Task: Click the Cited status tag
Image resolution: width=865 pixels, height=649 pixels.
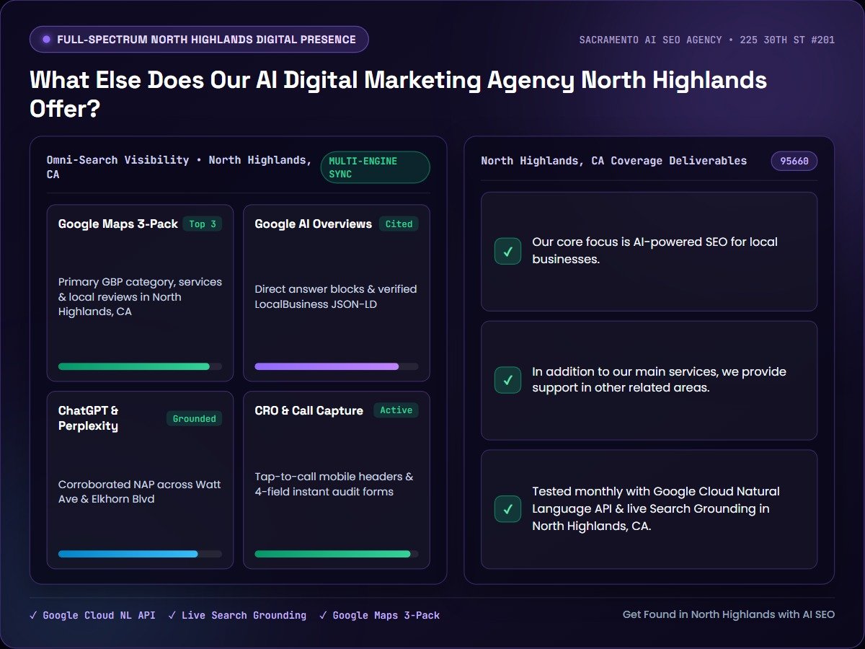Action: [399, 224]
